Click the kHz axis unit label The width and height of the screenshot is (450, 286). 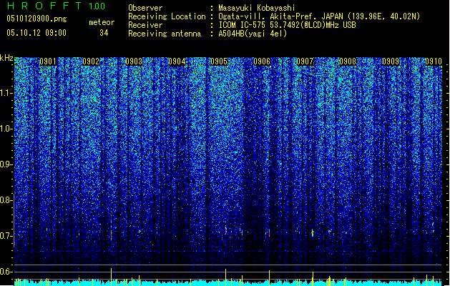6,58
